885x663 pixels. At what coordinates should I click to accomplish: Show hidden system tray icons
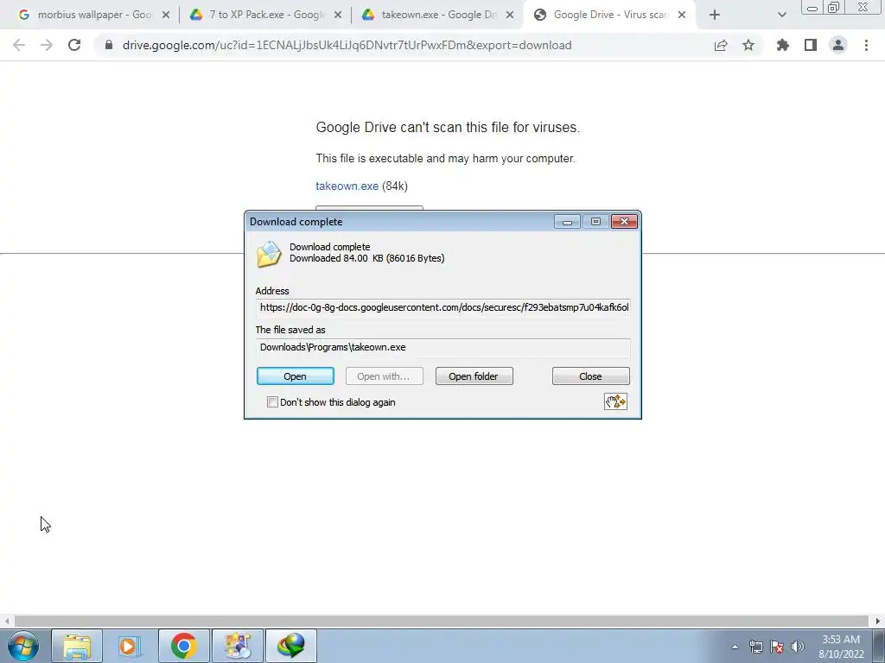[x=735, y=647]
